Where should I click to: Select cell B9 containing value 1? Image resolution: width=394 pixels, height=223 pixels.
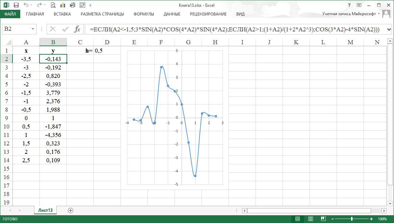pyautogui.click(x=53, y=118)
